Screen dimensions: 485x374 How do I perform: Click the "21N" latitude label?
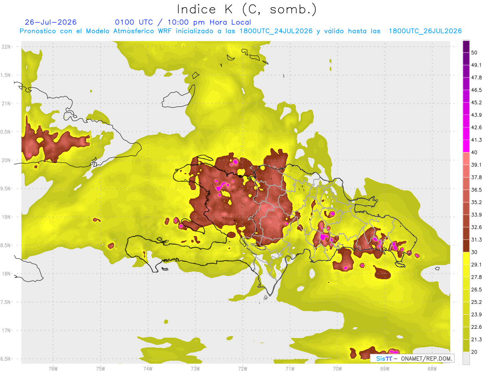(x=6, y=103)
